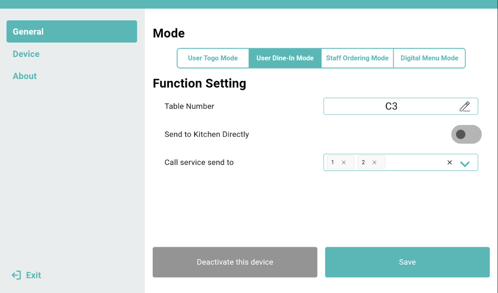This screenshot has width=498, height=293.
Task: Click the selected tag labeled 2
Action: point(363,162)
